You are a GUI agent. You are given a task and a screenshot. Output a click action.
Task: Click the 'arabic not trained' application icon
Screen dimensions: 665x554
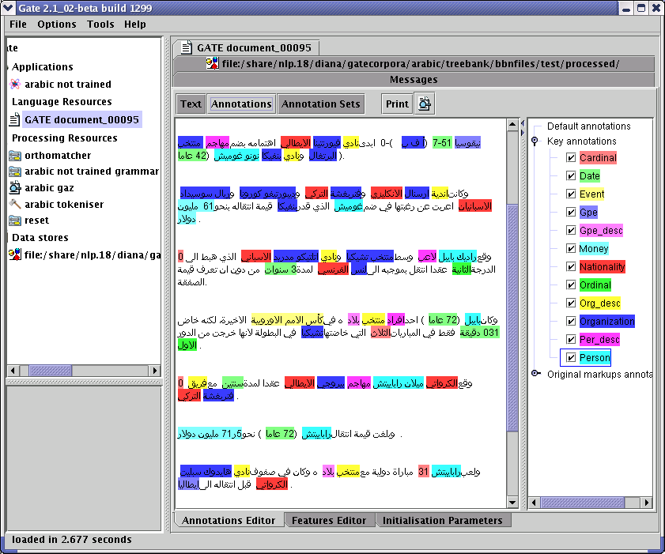[x=15, y=84]
